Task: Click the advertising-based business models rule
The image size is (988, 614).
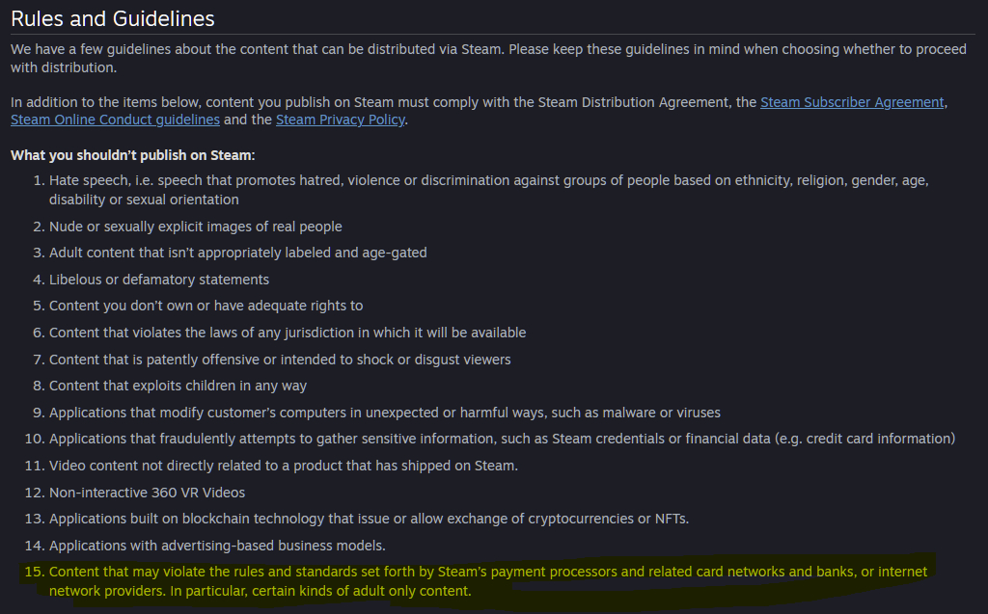Action: tap(217, 546)
